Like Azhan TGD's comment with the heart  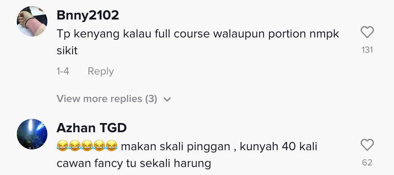point(367,145)
